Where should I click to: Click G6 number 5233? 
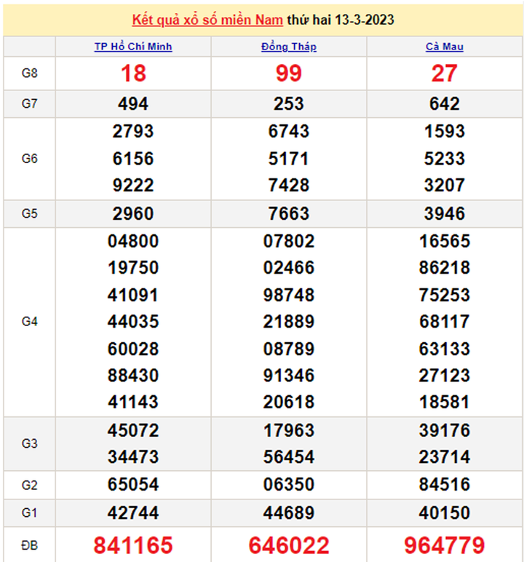point(445,159)
